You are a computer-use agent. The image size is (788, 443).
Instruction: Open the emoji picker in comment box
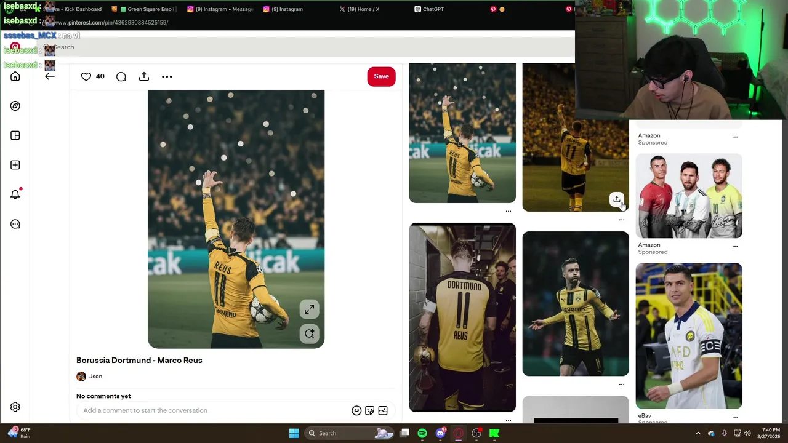(356, 410)
